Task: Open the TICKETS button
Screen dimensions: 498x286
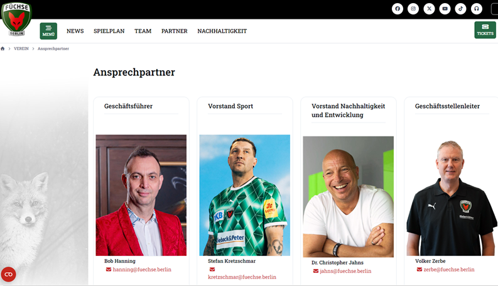Action: 485,30
